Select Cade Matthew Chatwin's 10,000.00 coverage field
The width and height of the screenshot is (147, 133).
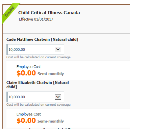coord(35,49)
